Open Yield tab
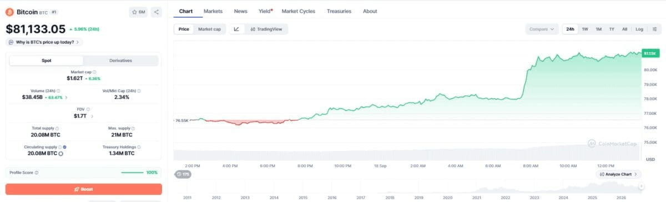 click(x=265, y=11)
